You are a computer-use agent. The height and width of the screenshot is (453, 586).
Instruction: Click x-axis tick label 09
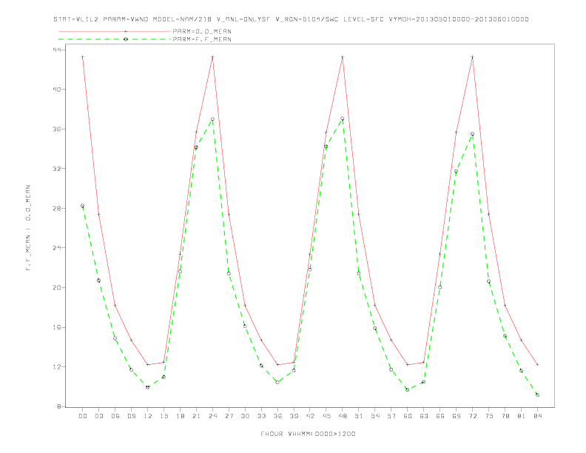131,416
